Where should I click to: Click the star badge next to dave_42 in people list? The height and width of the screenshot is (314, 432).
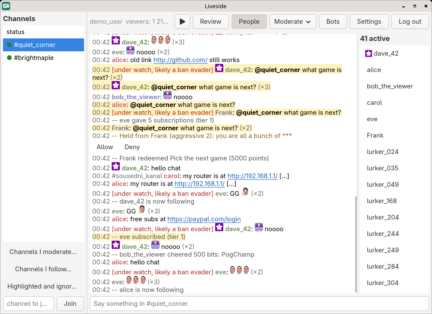coord(369,53)
